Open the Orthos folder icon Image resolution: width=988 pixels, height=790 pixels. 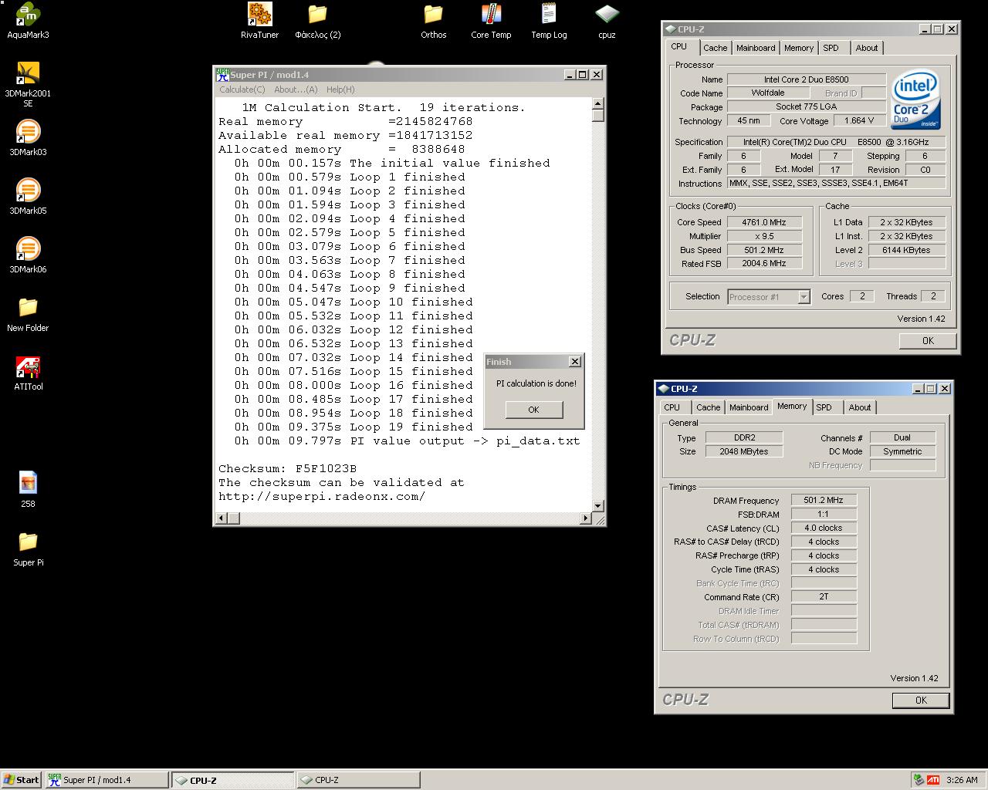(x=434, y=21)
